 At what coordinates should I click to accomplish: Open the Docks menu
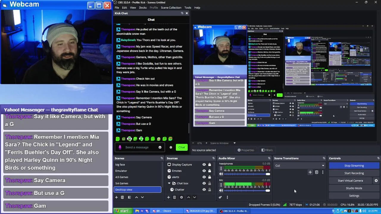pyautogui.click(x=143, y=8)
